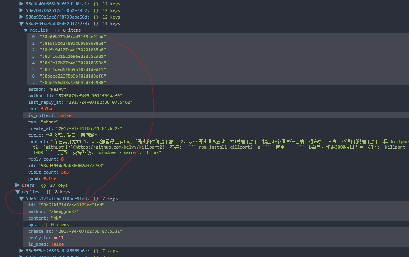Click the reply create_at 2017-04-07 row
This screenshot has width=409, height=257.
tap(215, 231)
